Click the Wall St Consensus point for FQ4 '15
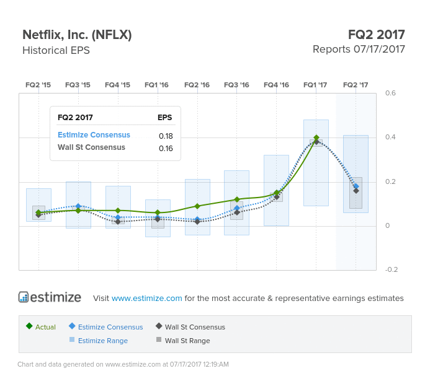Viewport: 425px width, 384px height. [x=118, y=222]
